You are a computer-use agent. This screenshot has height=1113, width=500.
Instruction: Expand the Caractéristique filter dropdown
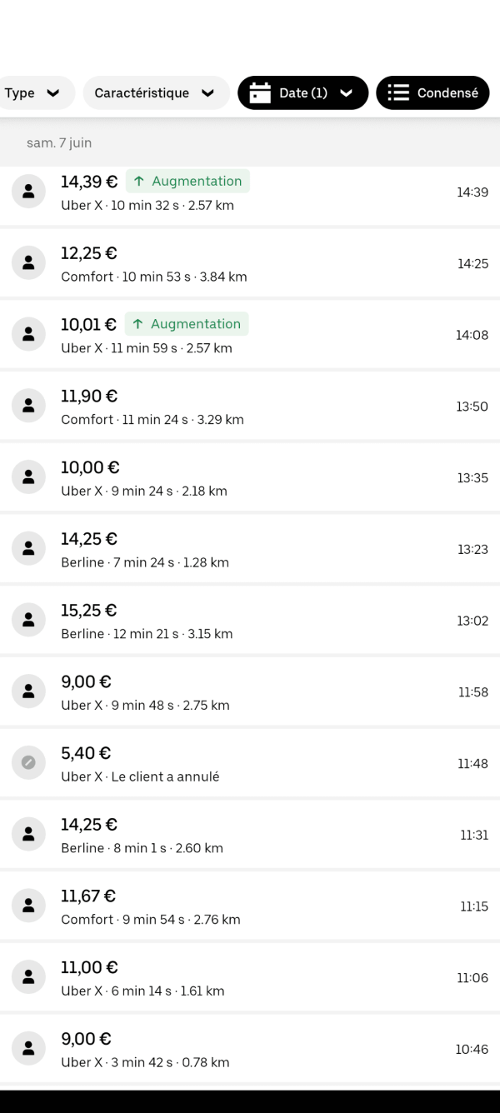click(x=156, y=92)
